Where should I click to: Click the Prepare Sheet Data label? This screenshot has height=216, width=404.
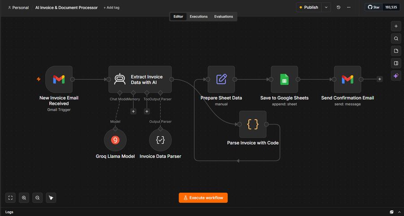tap(221, 98)
